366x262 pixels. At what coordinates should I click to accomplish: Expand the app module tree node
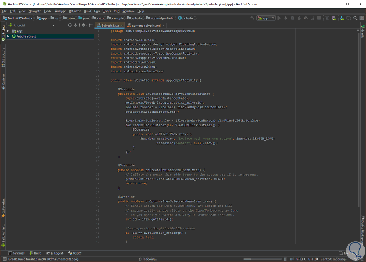pyautogui.click(x=8, y=31)
